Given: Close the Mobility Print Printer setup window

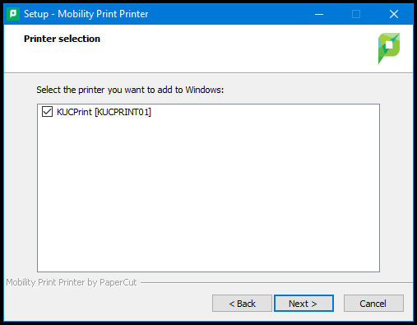Looking at the screenshot, I should tap(394, 14).
